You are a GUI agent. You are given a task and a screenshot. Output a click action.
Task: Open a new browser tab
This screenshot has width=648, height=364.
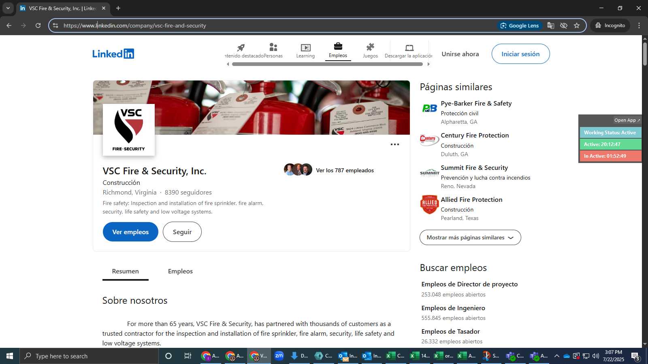[118, 8]
